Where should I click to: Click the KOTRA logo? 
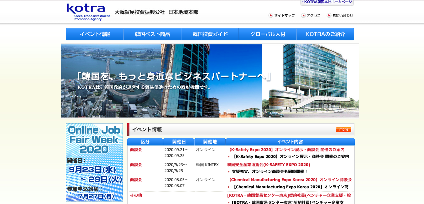pyautogui.click(x=88, y=12)
